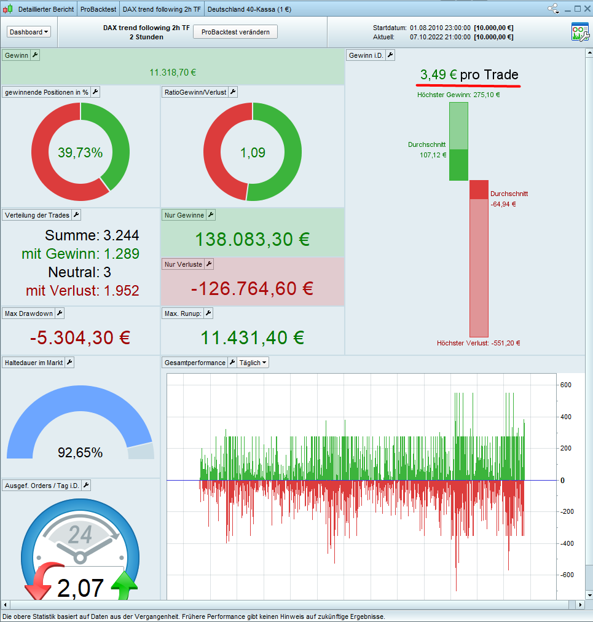Viewport: 593px width, 622px height.
Task: Click the ProBacktest verändern button
Action: click(x=235, y=32)
